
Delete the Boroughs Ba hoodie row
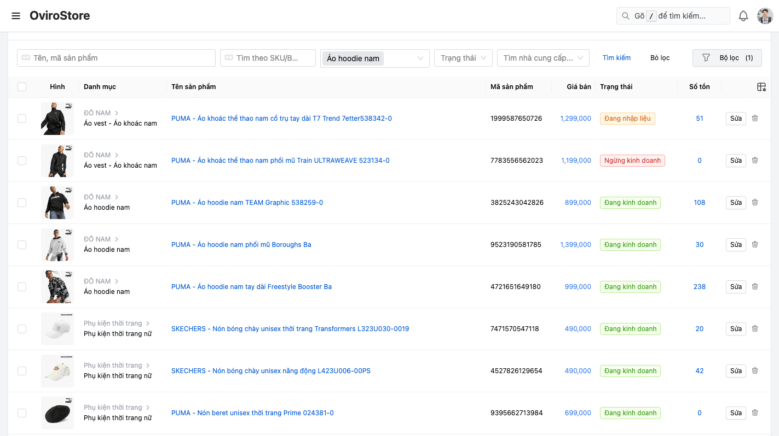755,245
